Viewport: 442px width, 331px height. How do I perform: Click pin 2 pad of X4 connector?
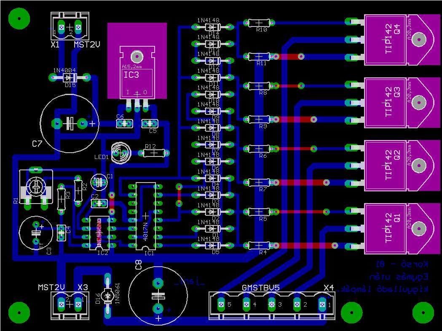(x=297, y=304)
